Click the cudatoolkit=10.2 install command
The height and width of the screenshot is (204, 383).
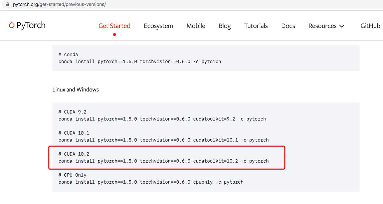(163, 161)
